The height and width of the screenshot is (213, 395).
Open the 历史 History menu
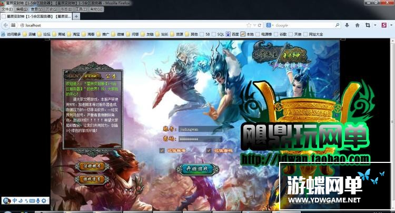click(52, 9)
